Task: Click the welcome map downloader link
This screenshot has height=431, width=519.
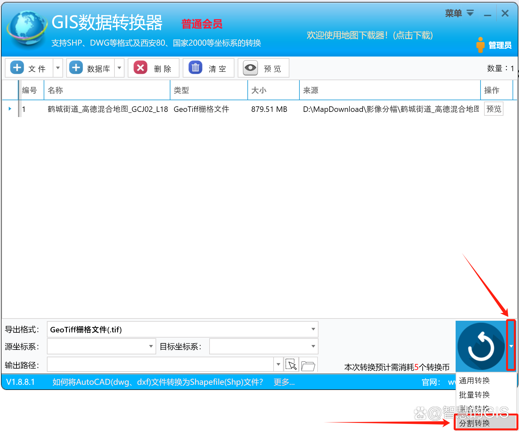Action: click(370, 35)
